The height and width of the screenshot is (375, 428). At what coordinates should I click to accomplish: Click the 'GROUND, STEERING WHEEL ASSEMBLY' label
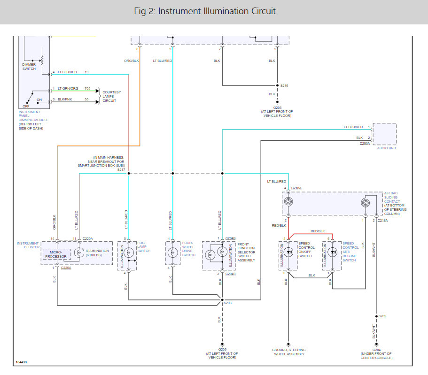289,352
